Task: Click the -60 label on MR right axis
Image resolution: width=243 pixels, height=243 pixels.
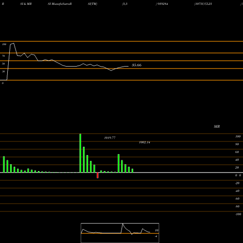Action: tap(237, 199)
